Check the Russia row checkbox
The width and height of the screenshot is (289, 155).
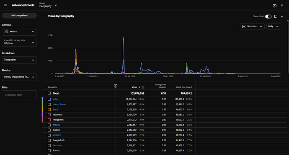49,150
